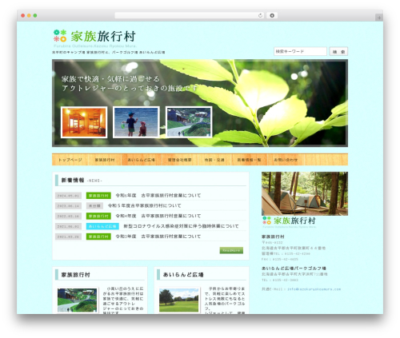Select the bunk bed room thumbnail in the banner
Image resolution: width=400 pixels, height=338 pixels.
[84, 122]
